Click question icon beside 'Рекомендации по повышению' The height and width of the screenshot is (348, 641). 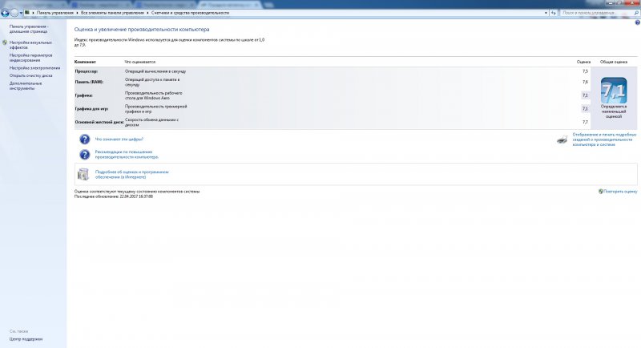84,153
